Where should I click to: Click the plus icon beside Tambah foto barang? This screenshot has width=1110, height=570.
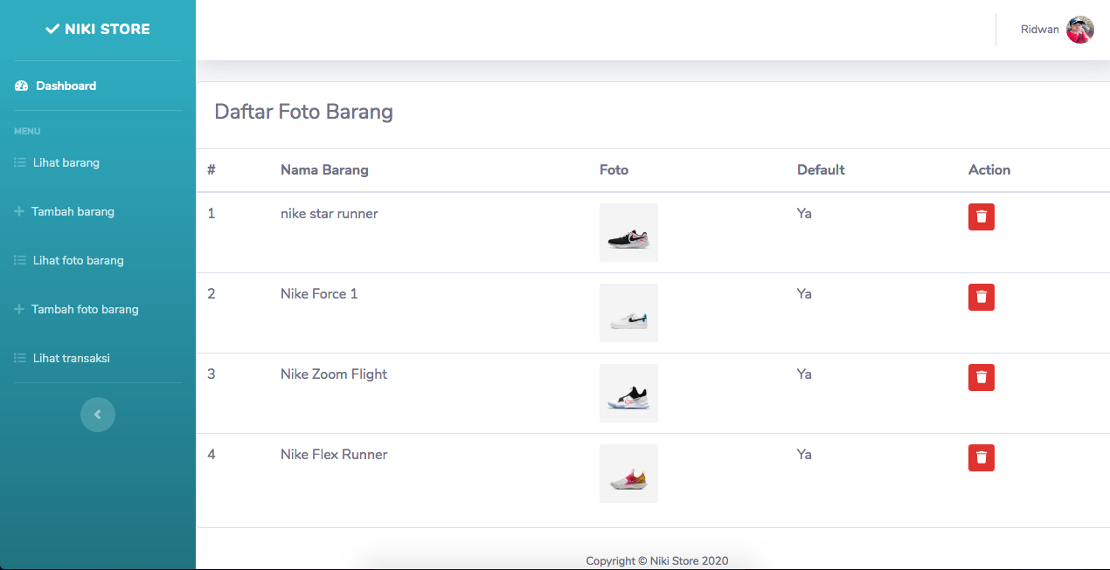point(19,309)
